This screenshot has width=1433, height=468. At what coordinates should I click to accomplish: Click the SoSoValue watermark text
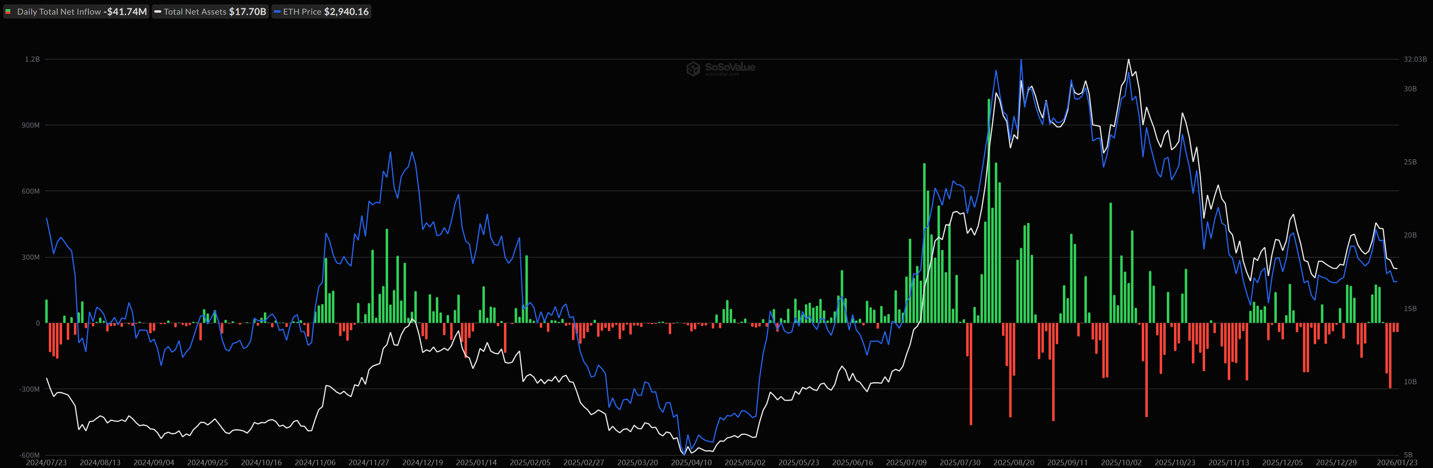point(730,67)
